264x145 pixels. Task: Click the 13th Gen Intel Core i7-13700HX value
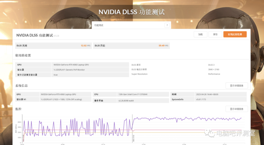133,94
